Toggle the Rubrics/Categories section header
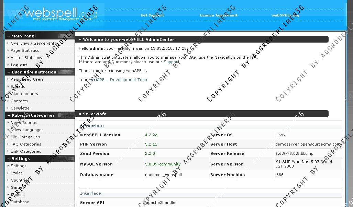Screen dimensions: 353x207 (x=33, y=115)
